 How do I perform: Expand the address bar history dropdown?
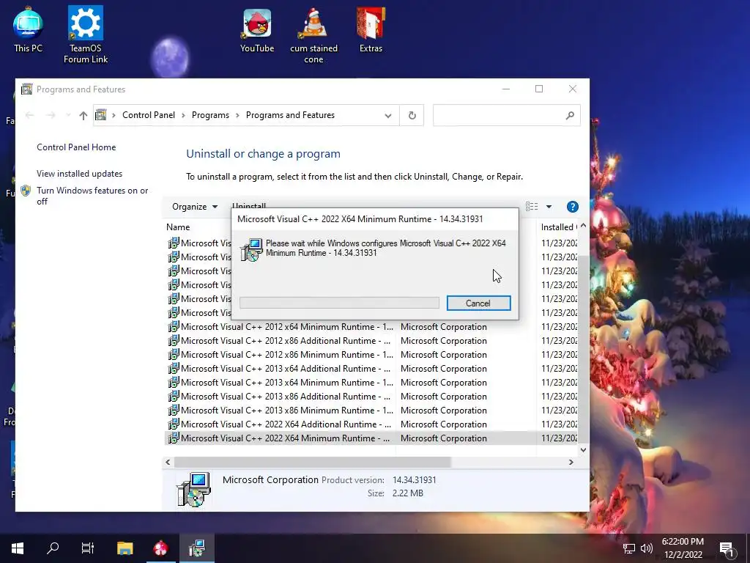coord(388,115)
